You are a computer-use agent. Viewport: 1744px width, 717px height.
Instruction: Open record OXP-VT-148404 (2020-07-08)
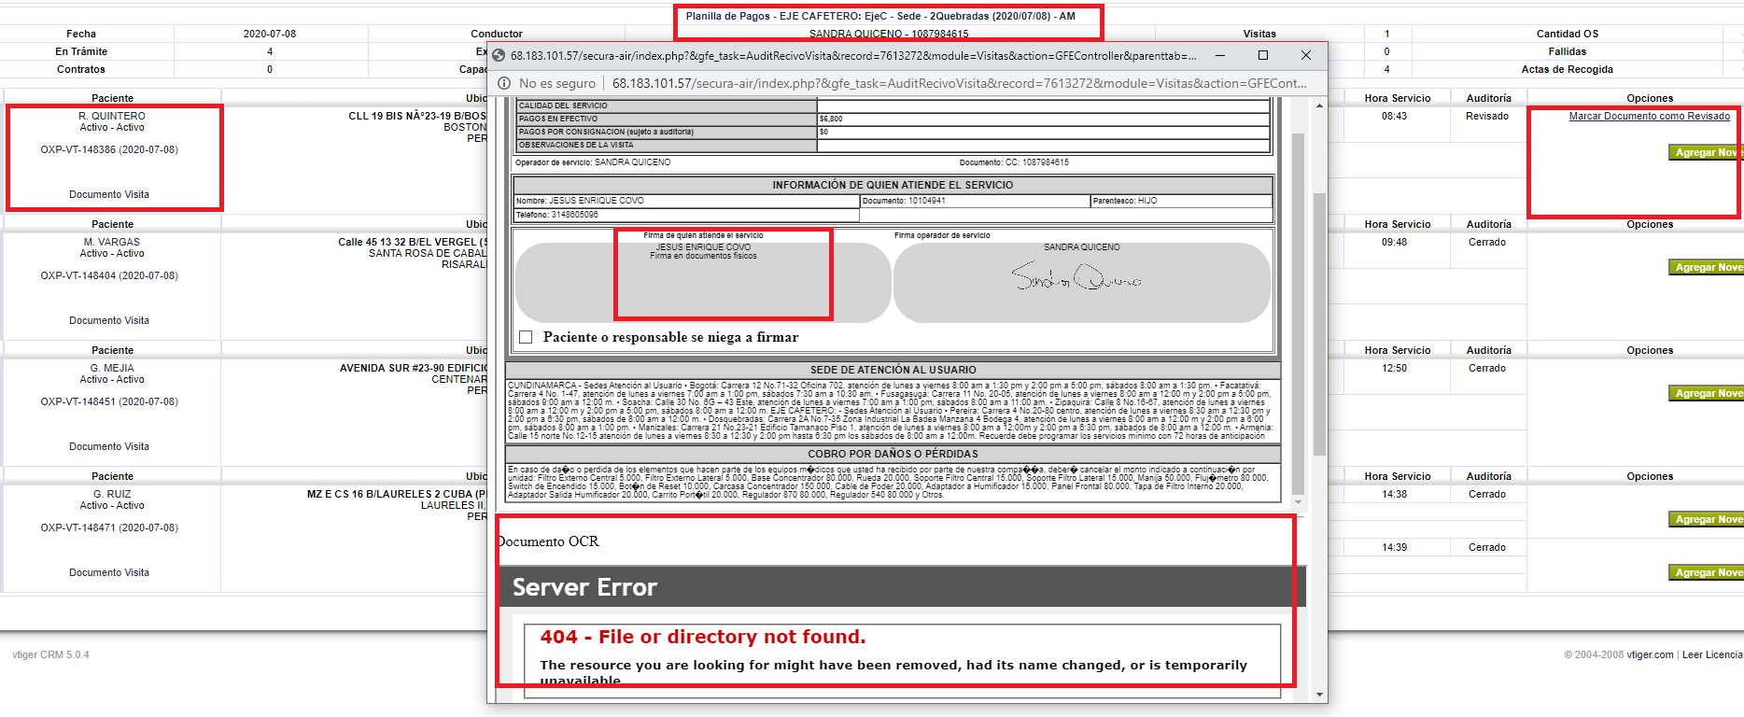tap(109, 275)
